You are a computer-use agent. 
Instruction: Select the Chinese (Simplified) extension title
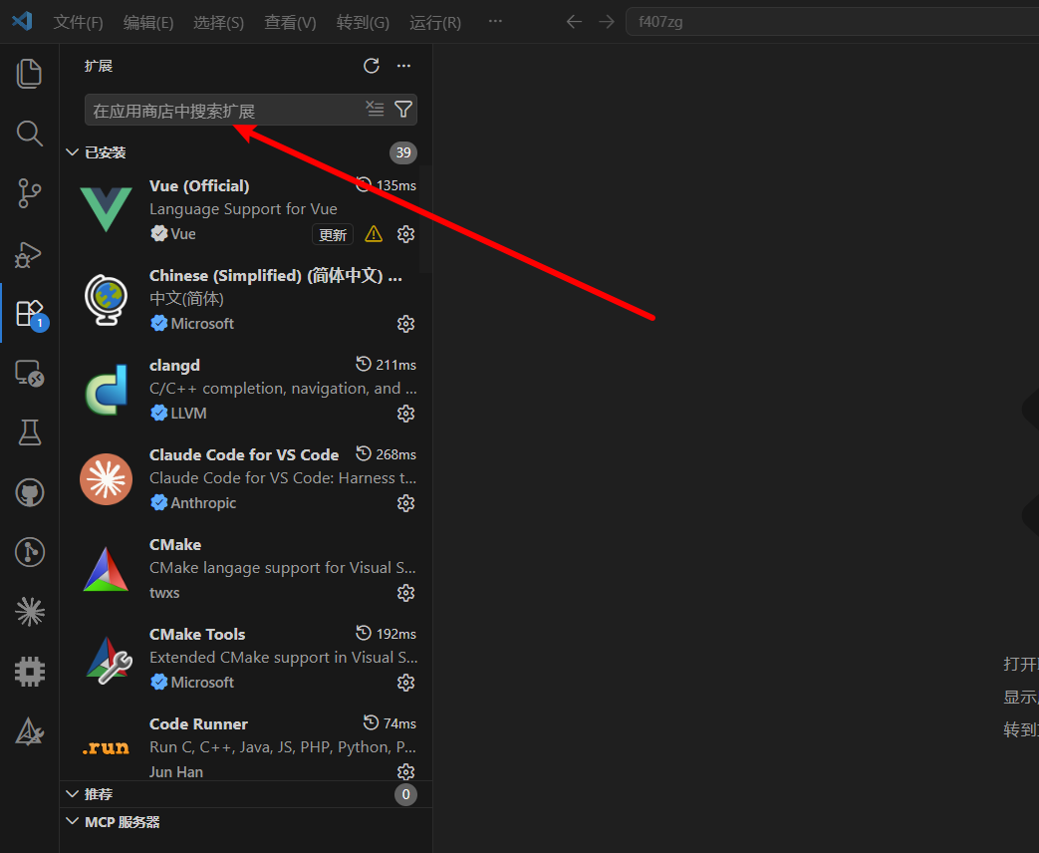coord(276,276)
